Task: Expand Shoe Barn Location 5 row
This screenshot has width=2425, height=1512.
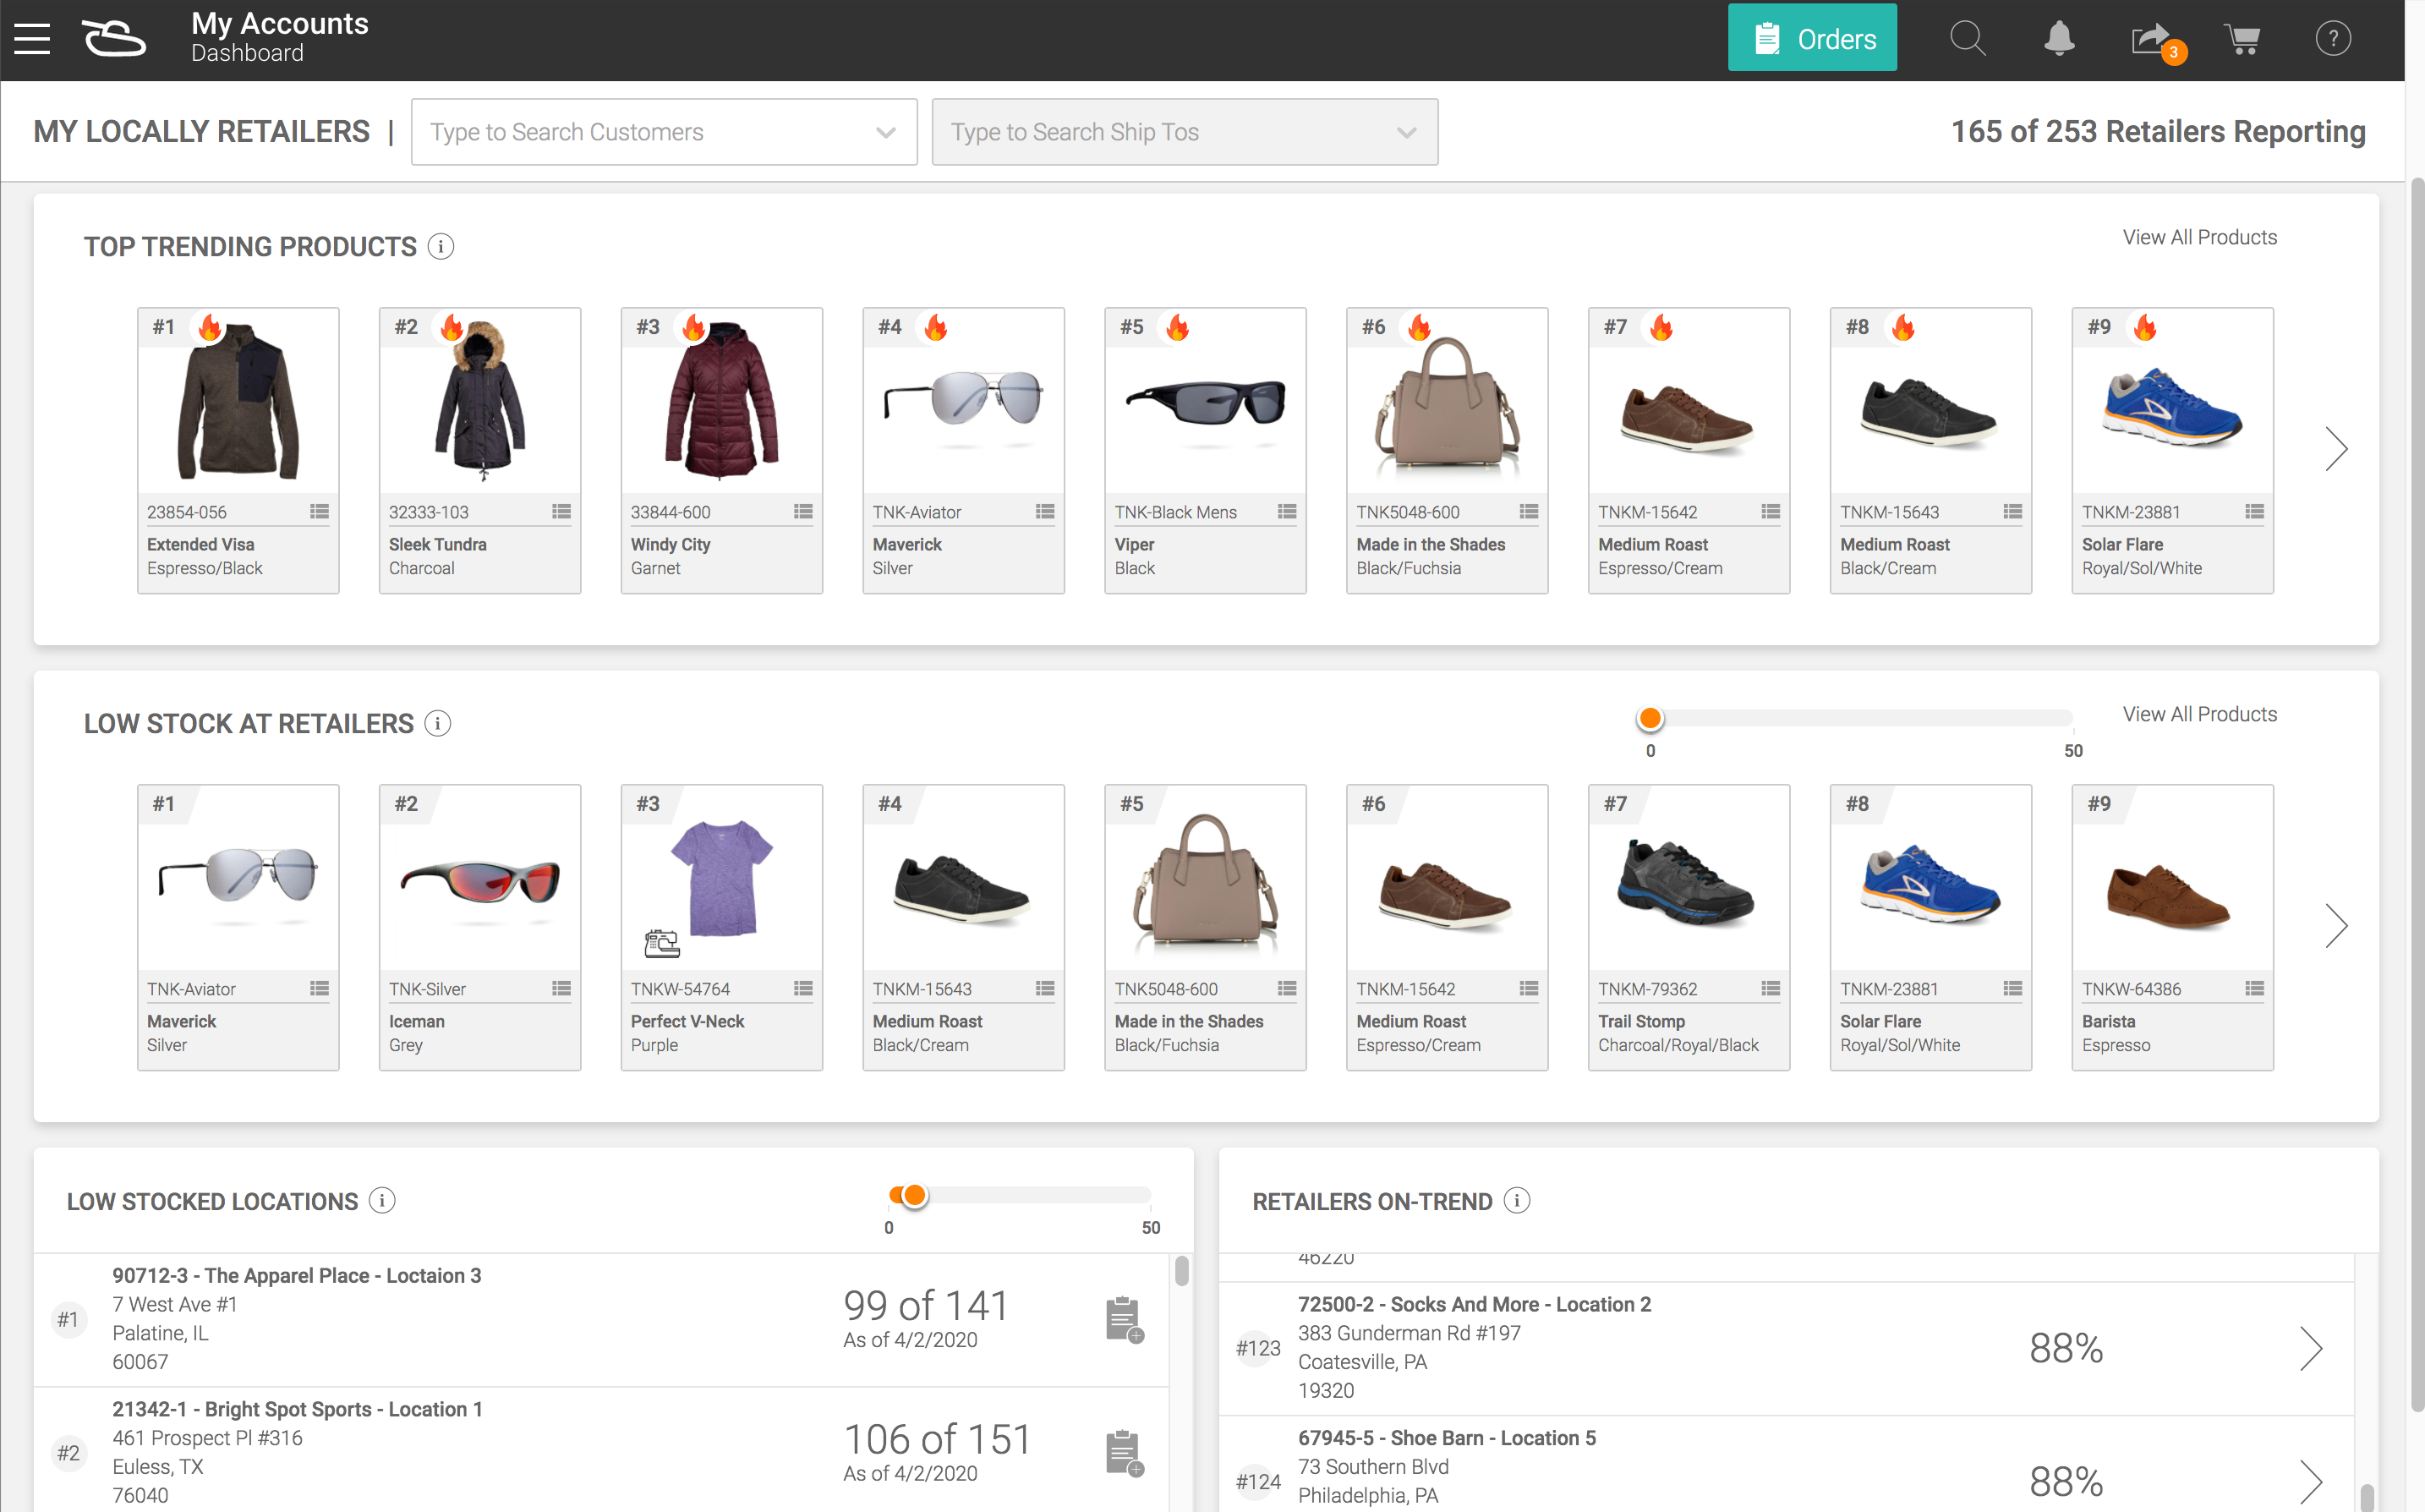Action: pyautogui.click(x=2310, y=1481)
